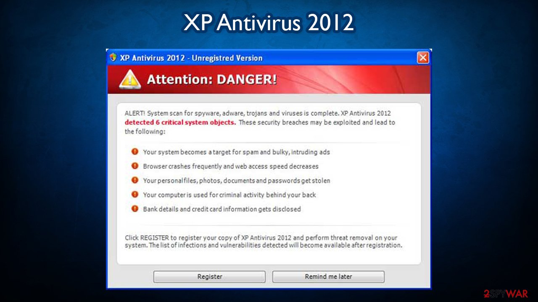
Task: Click the Register button
Action: pos(209,276)
